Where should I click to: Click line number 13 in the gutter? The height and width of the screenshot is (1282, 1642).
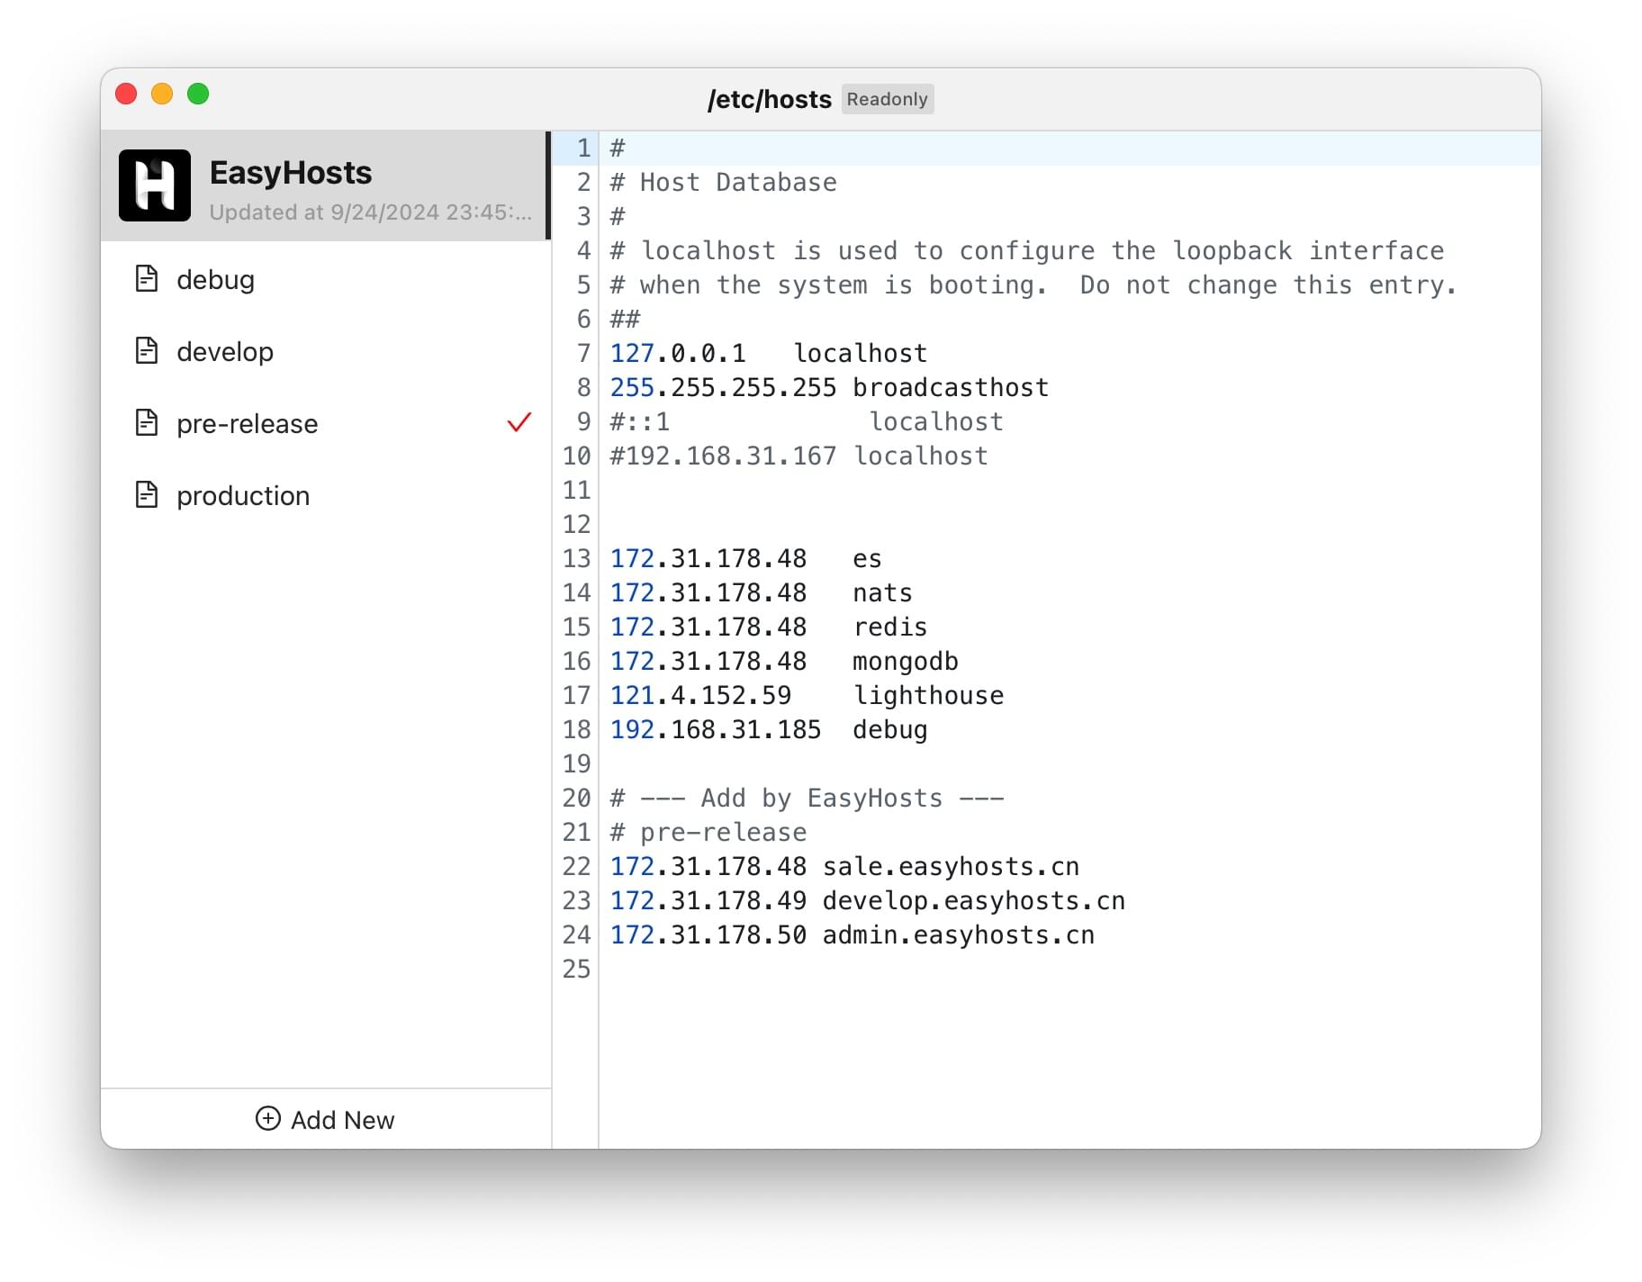[x=577, y=558]
